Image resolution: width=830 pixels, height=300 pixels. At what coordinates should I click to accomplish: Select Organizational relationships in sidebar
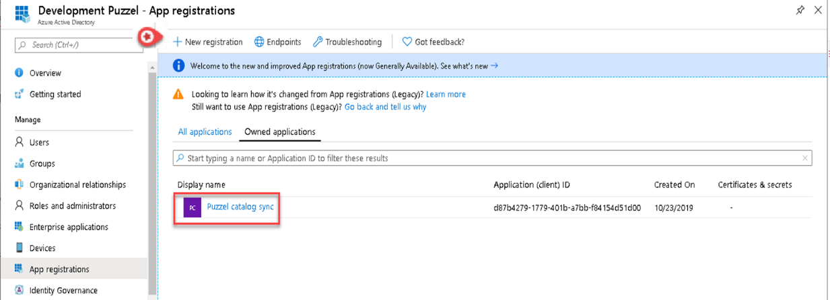(x=77, y=185)
